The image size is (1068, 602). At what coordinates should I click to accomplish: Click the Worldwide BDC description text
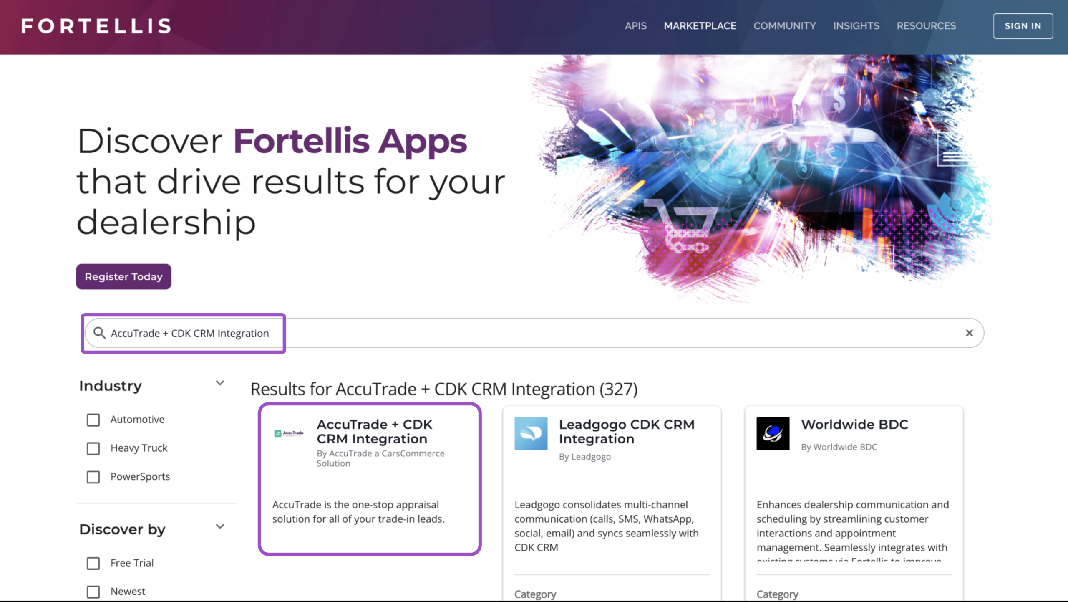click(852, 530)
